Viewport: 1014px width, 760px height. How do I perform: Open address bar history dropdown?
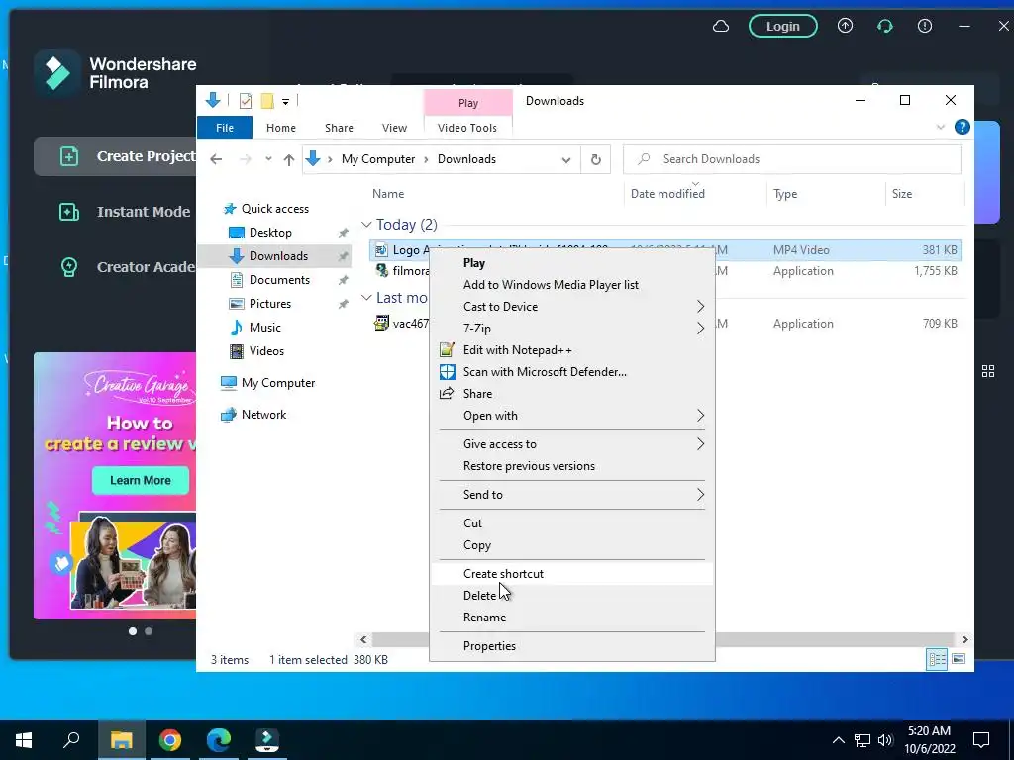tap(565, 159)
